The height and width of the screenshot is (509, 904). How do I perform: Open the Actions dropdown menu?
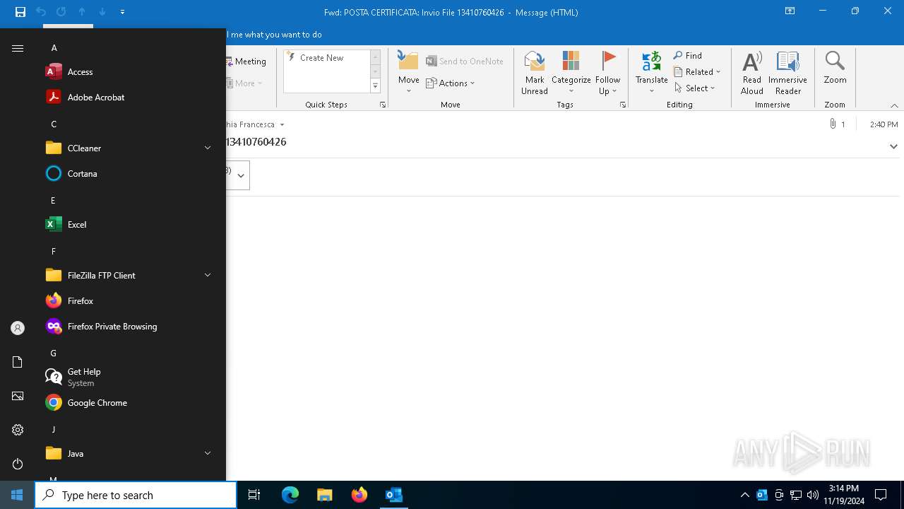451,83
